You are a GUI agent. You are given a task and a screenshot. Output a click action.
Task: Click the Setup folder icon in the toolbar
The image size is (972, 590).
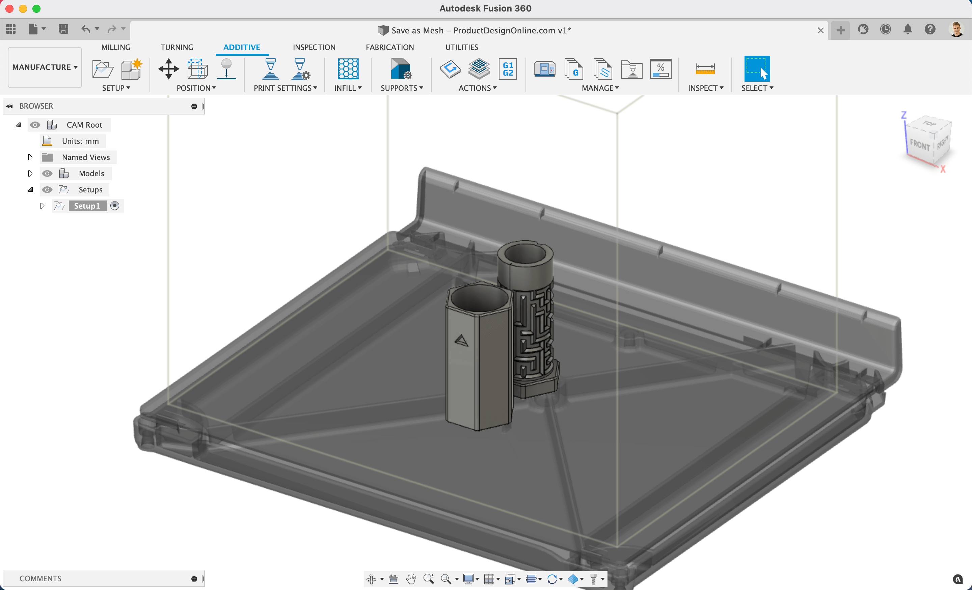[x=103, y=69]
